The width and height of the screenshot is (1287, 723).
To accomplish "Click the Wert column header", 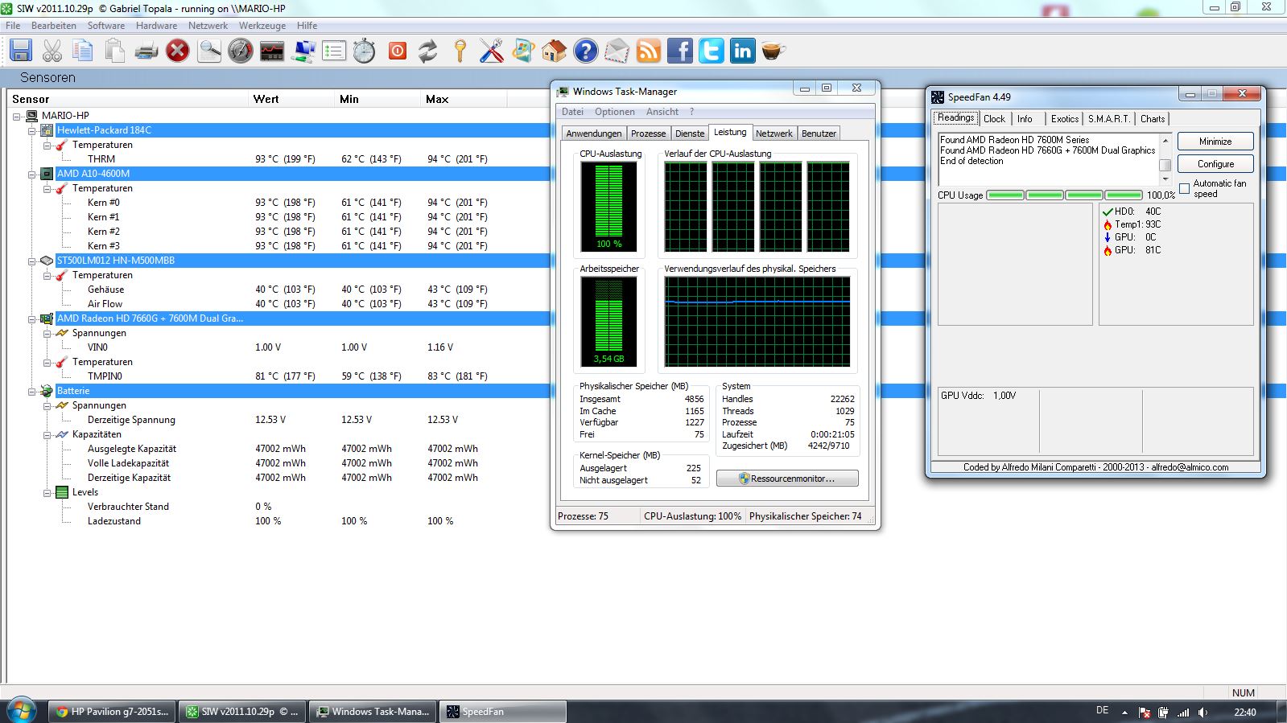I will coord(266,99).
